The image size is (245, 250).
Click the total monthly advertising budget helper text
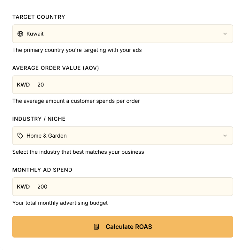click(60, 203)
